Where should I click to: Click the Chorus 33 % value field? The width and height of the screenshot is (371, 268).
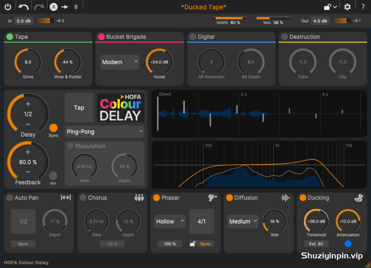click(112, 244)
